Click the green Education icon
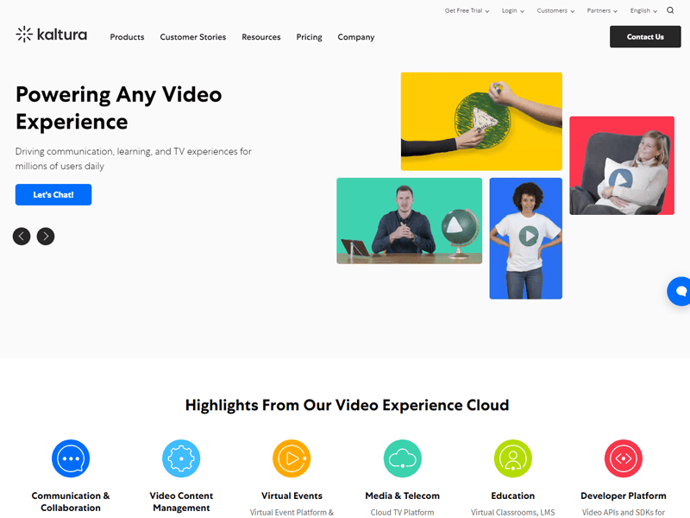The height and width of the screenshot is (518, 690). (x=512, y=458)
